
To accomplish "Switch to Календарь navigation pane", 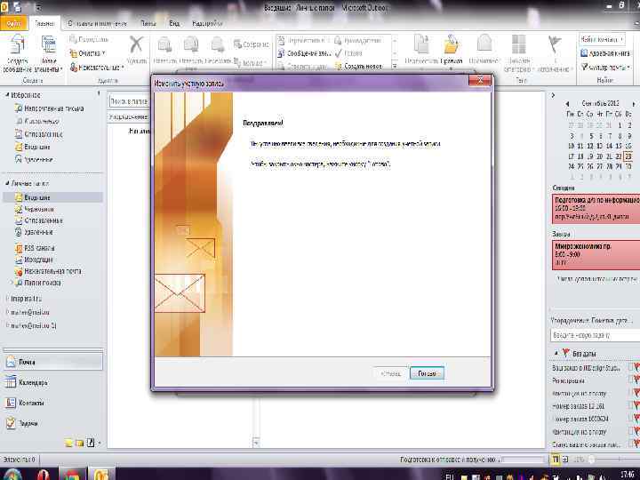I will (x=53, y=382).
